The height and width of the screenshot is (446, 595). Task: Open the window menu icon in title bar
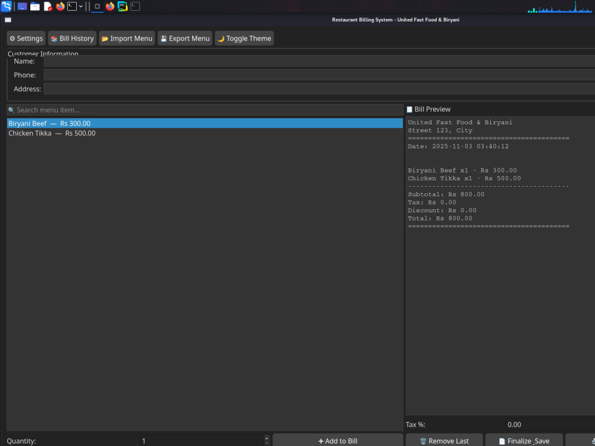pyautogui.click(x=8, y=20)
